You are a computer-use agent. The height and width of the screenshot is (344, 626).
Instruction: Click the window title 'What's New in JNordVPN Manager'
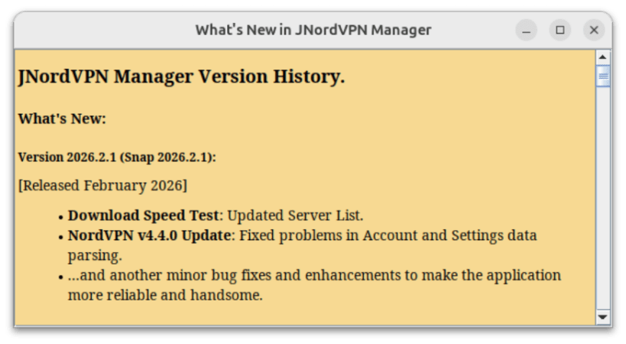(313, 30)
